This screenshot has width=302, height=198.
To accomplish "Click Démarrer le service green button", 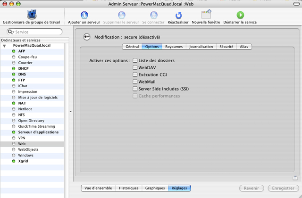I will pos(240,15).
